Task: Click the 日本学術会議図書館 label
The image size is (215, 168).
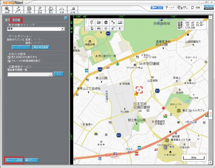Action: [x=142, y=106]
